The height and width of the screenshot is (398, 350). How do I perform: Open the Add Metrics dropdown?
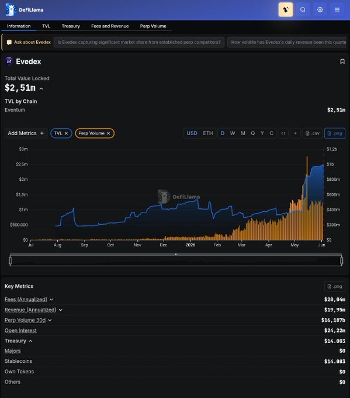point(26,133)
